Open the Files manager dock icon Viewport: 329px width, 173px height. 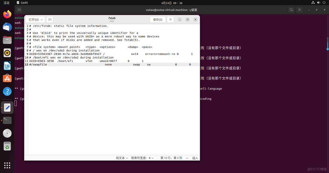[x=7, y=40]
